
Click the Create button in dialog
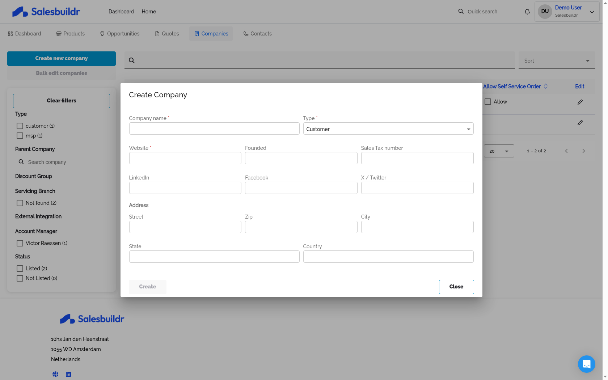[148, 287]
